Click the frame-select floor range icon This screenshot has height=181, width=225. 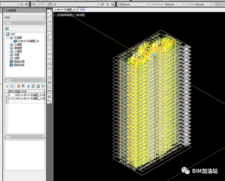click(x=12, y=86)
